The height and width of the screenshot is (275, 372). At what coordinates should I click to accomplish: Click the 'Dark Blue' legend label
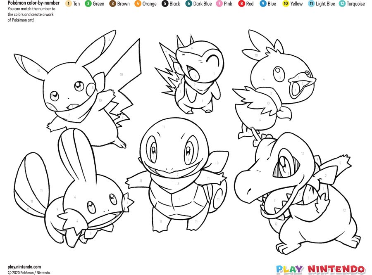[x=203, y=4]
